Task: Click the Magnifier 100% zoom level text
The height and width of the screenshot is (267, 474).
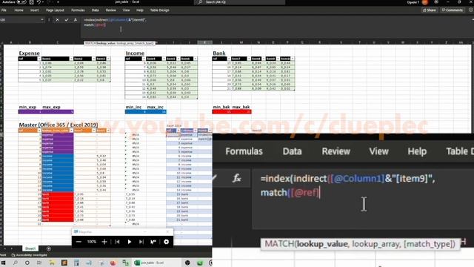Action: tap(92, 242)
